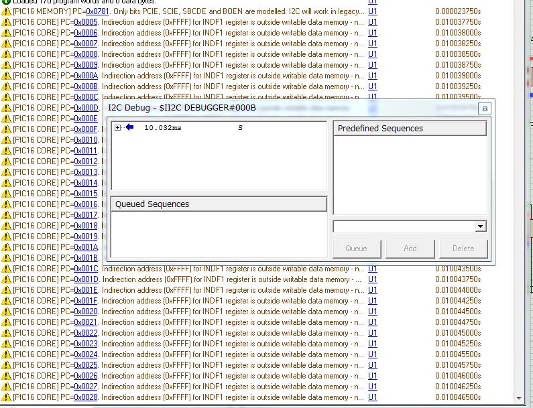533x408 pixels.
Task: Click warning icon on PIC16 MEMORY row
Action: click(6, 11)
